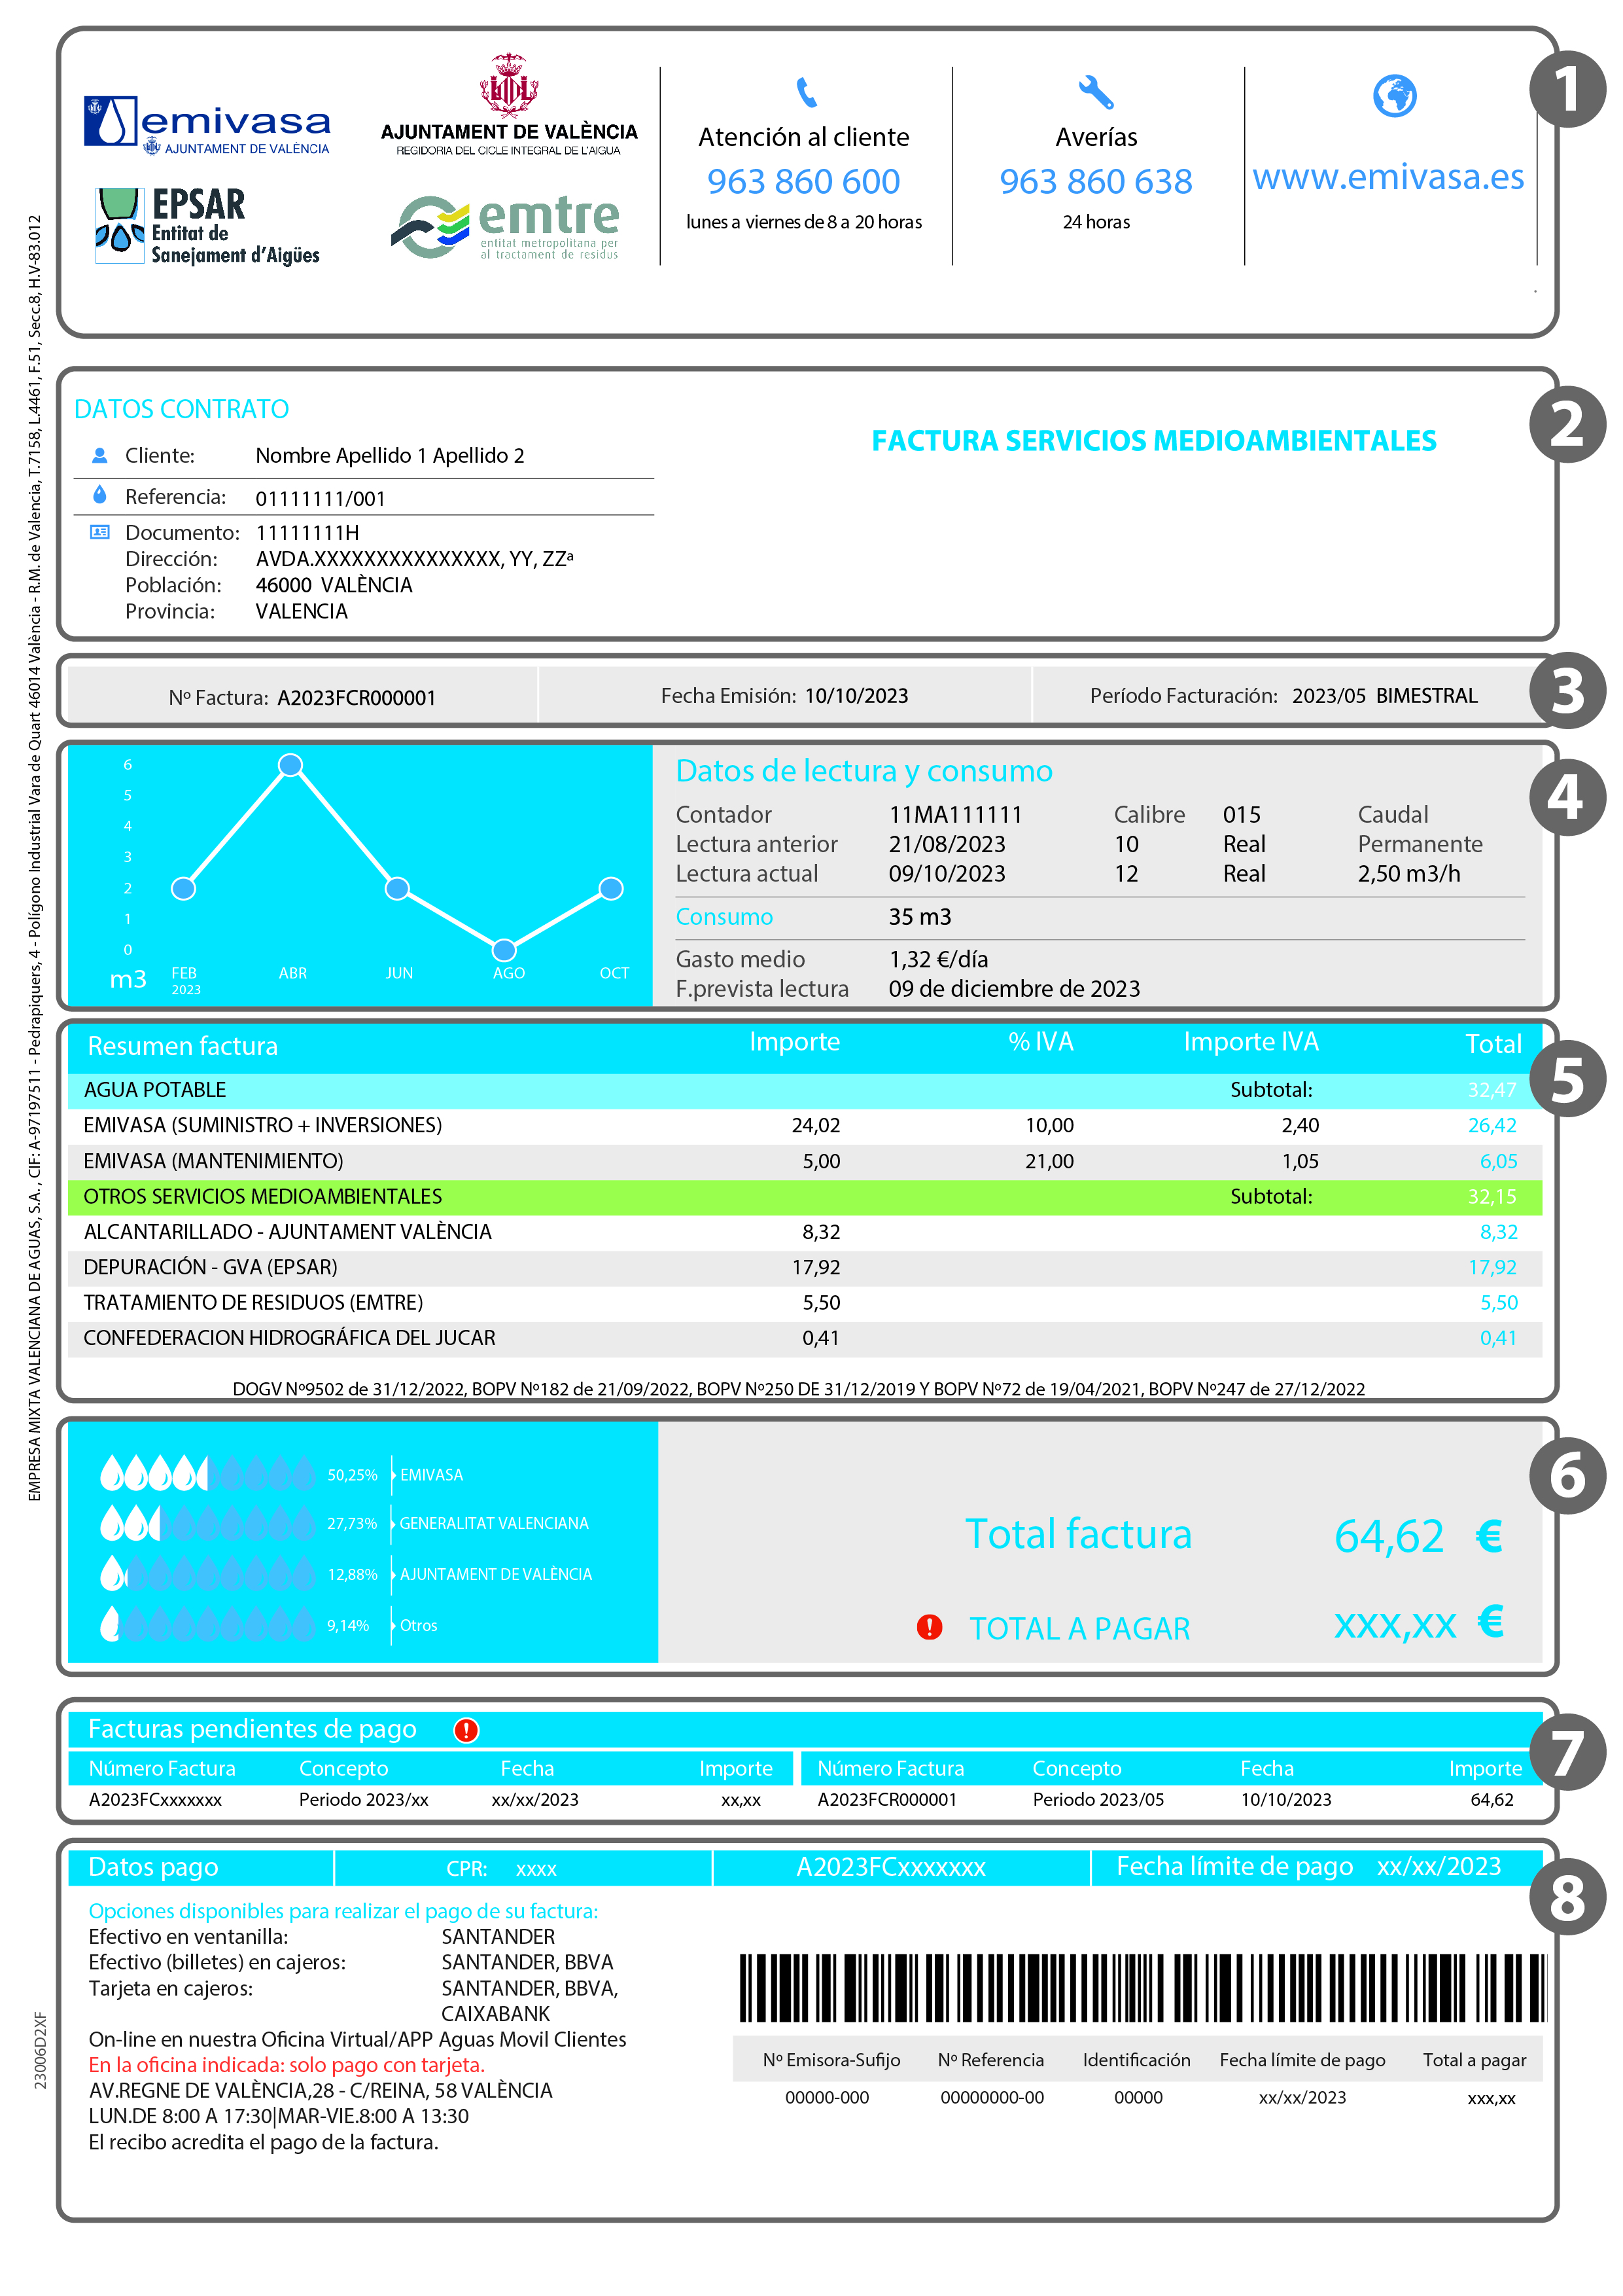Image resolution: width=1623 pixels, height=2296 pixels.
Task: Click the EMIVASA (MANTENIMIENTO) row
Action: point(805,1161)
